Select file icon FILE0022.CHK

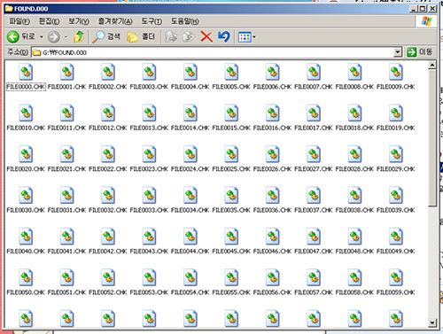(108, 154)
